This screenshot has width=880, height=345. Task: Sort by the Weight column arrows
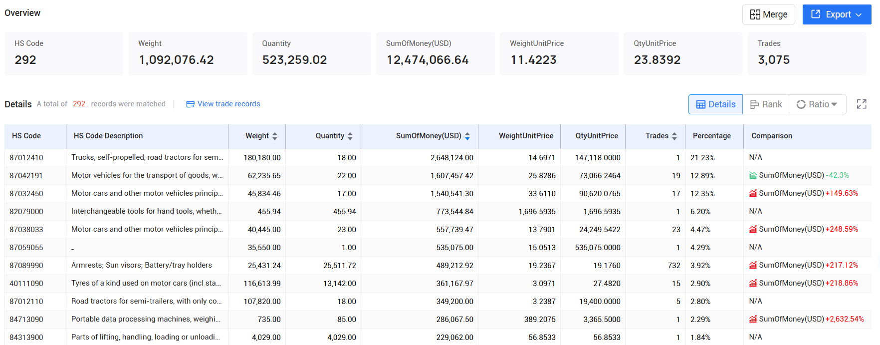click(x=275, y=136)
